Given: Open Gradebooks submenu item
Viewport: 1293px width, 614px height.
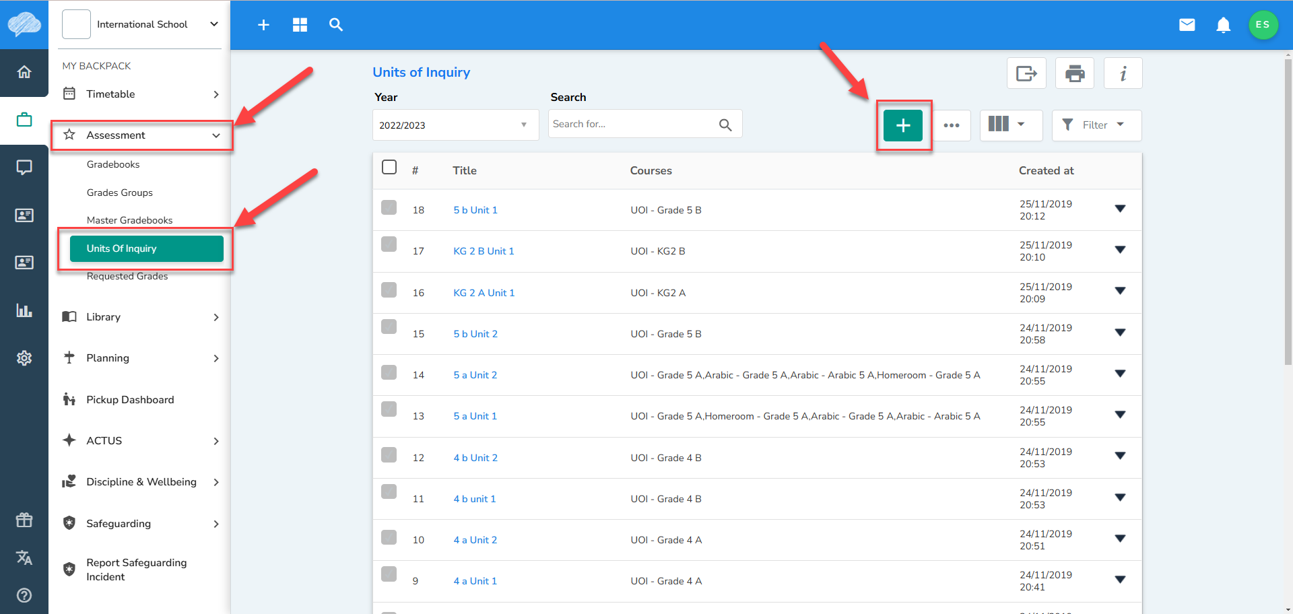Looking at the screenshot, I should [113, 164].
